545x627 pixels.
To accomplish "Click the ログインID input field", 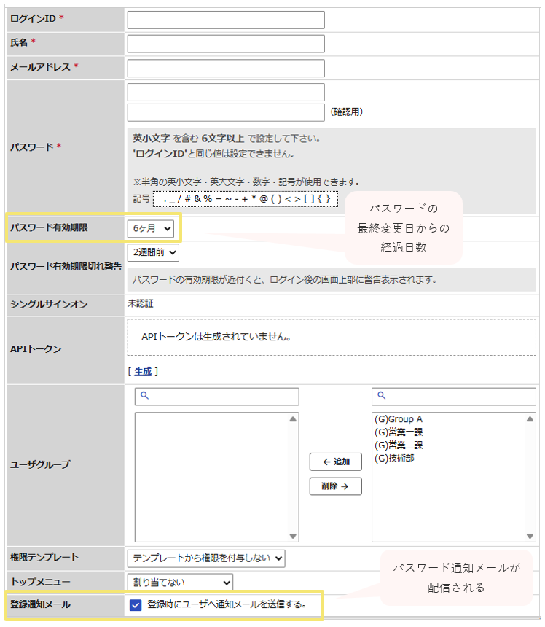I will (226, 20).
